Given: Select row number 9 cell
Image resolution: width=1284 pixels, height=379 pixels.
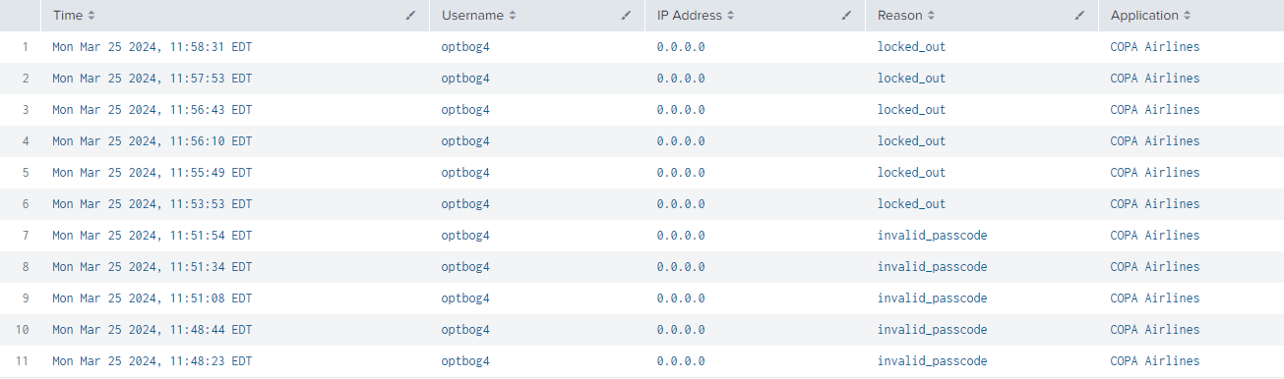Looking at the screenshot, I should (x=26, y=298).
